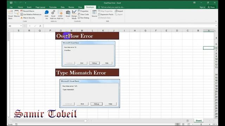Expand the formula bar
The image size is (225, 126).
click(x=216, y=26)
